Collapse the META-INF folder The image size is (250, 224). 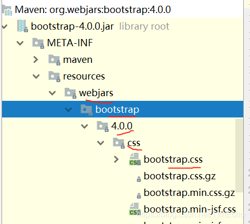(20, 43)
